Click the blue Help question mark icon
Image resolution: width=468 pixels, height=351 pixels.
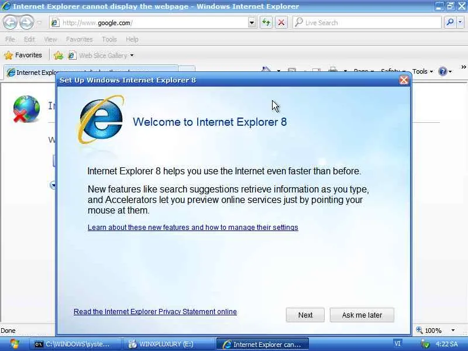443,71
